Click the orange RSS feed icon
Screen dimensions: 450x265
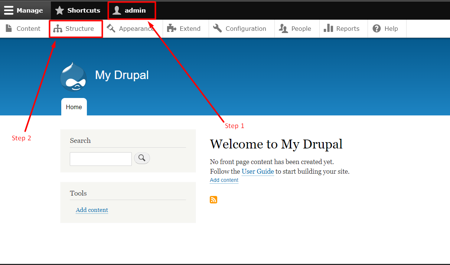coord(213,200)
